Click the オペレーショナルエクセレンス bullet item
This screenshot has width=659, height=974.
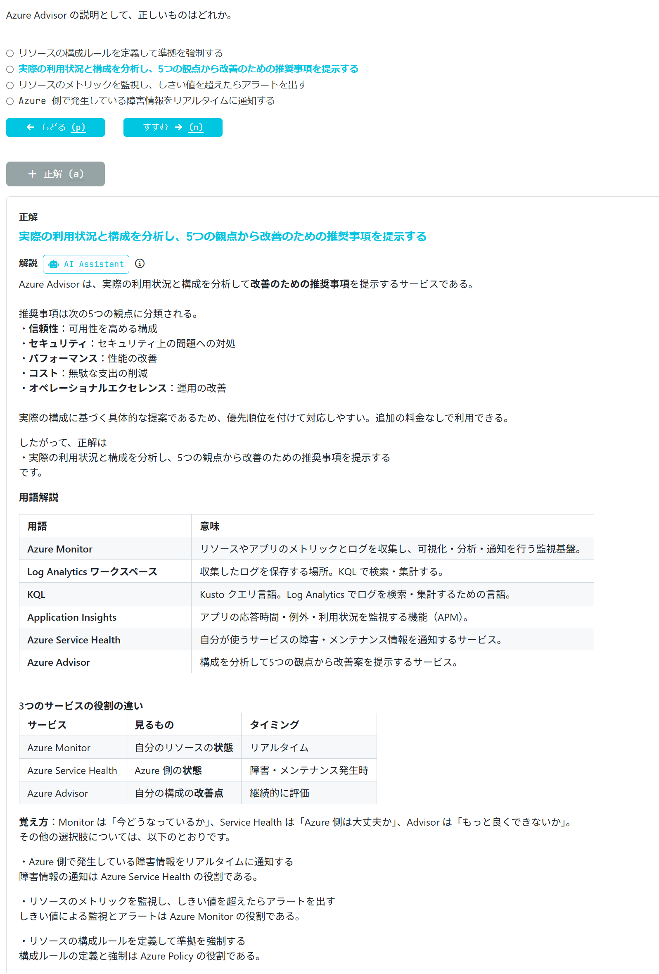[123, 388]
